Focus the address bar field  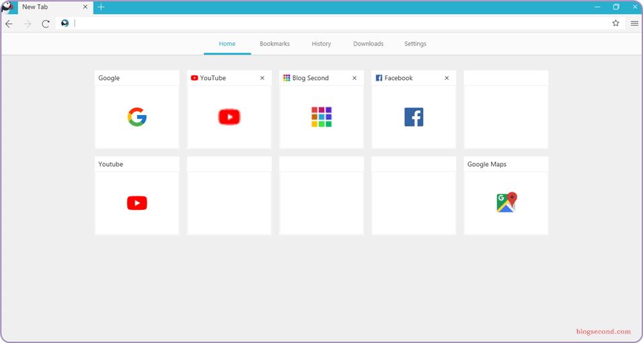point(340,24)
